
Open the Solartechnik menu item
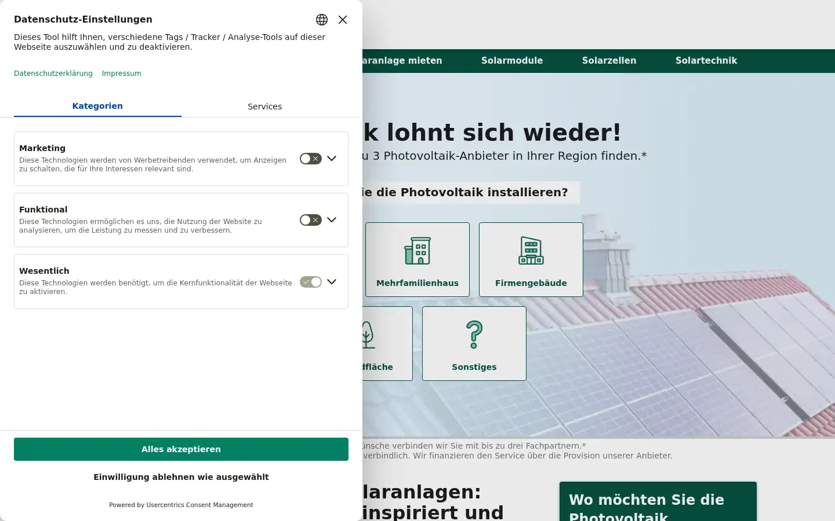click(x=706, y=61)
